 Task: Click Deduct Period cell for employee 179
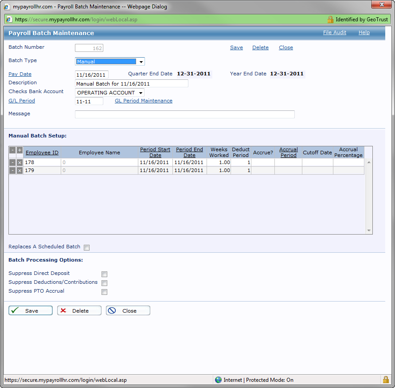[x=241, y=171]
